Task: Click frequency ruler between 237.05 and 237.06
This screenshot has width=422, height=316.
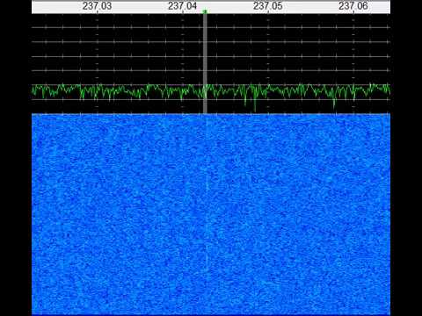Action: coord(310,6)
